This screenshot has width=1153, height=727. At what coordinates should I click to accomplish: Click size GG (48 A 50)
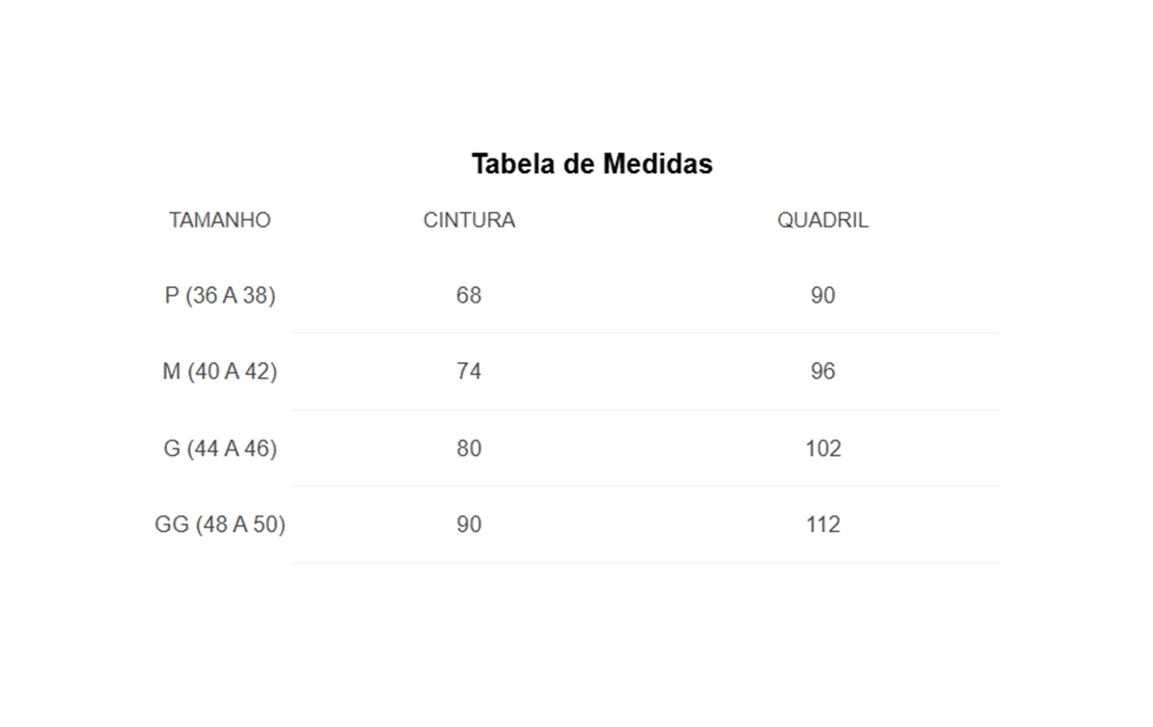pos(220,524)
